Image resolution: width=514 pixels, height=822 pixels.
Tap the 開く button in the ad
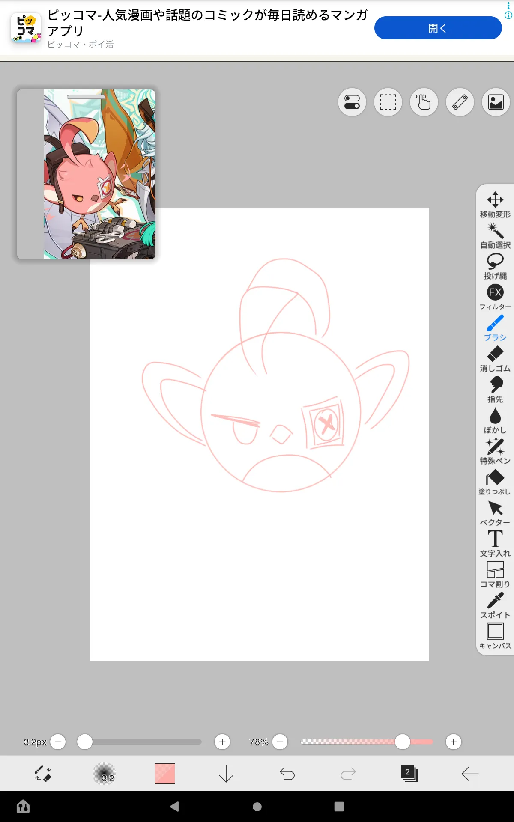[438, 28]
